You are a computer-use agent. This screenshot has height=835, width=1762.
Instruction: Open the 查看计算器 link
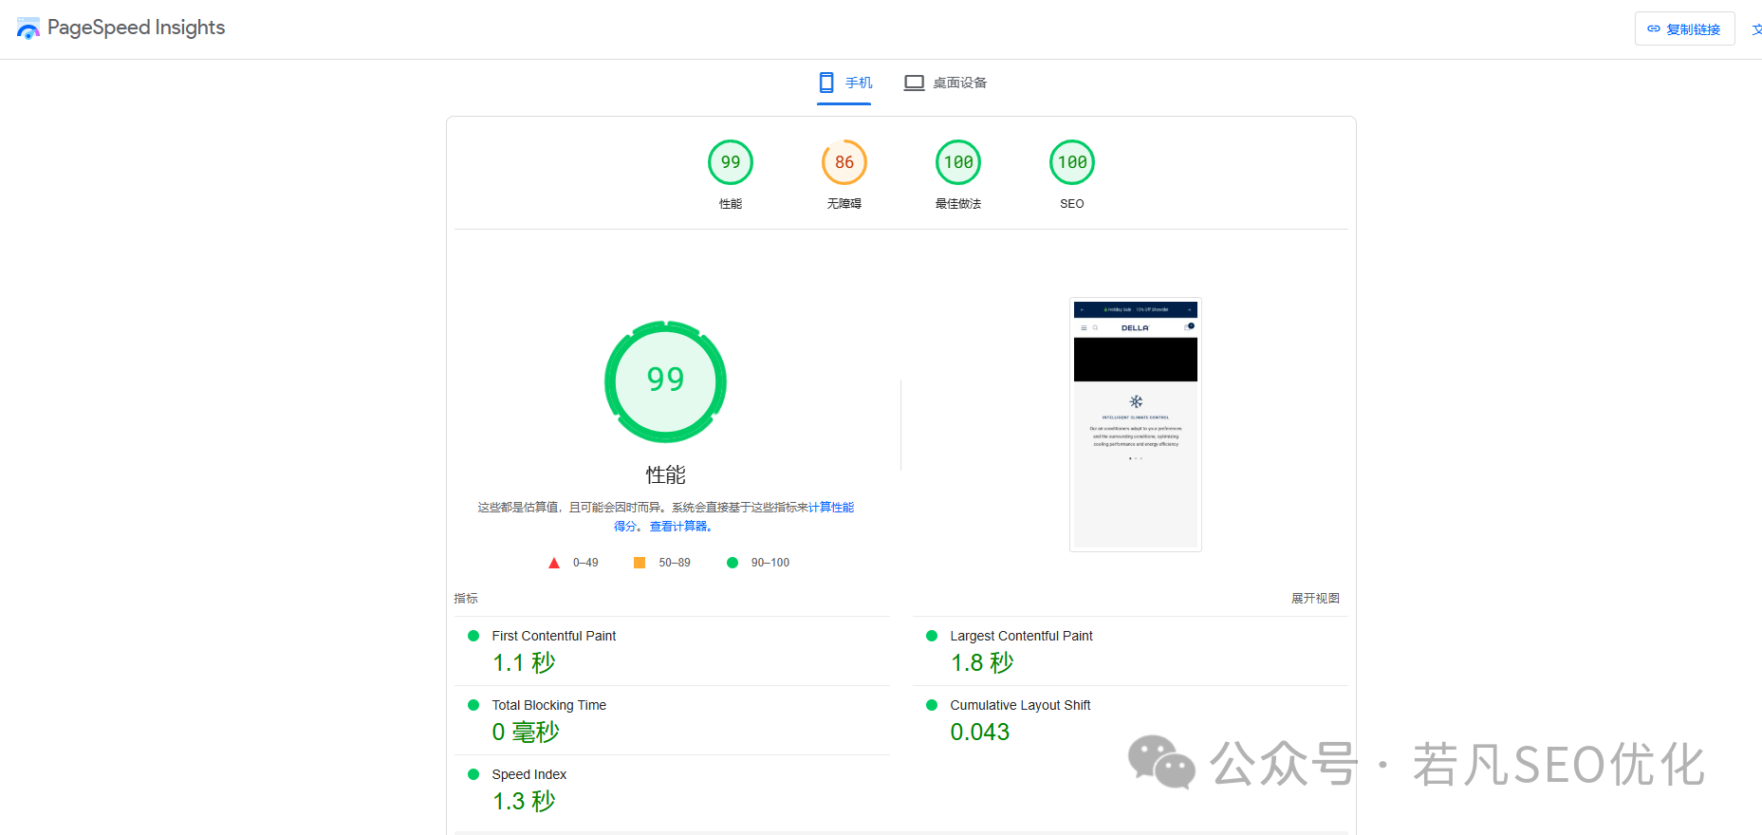click(679, 527)
